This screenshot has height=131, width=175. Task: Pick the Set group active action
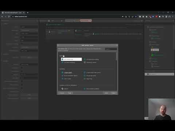[x=90, y=76]
